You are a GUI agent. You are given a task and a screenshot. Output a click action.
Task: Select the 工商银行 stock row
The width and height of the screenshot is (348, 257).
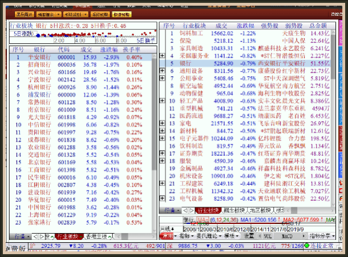click(x=81, y=170)
